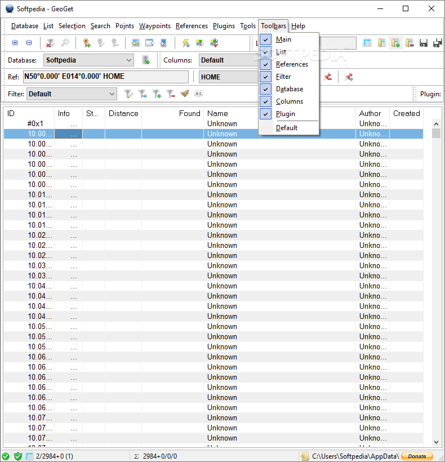Click the 2984+0/0/0 sum status text
Image resolution: width=445 pixels, height=462 pixels.
[x=160, y=456]
